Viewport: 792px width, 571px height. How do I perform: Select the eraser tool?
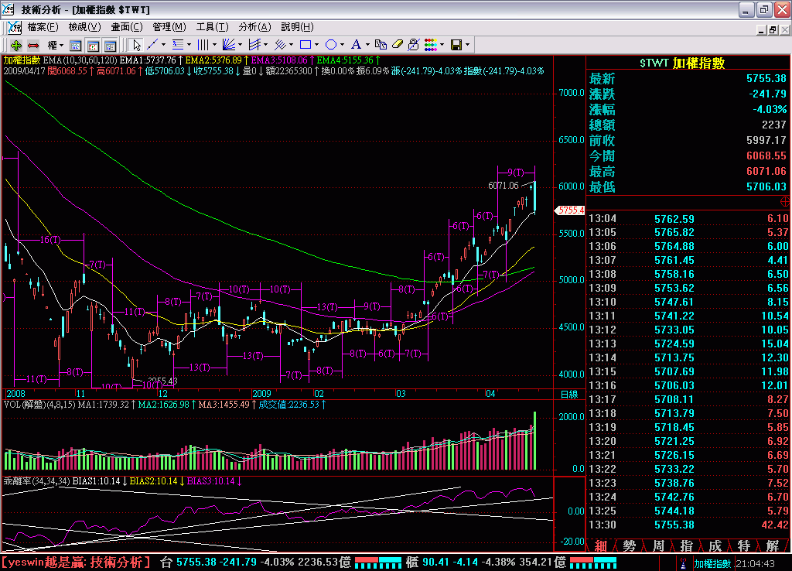click(x=397, y=45)
